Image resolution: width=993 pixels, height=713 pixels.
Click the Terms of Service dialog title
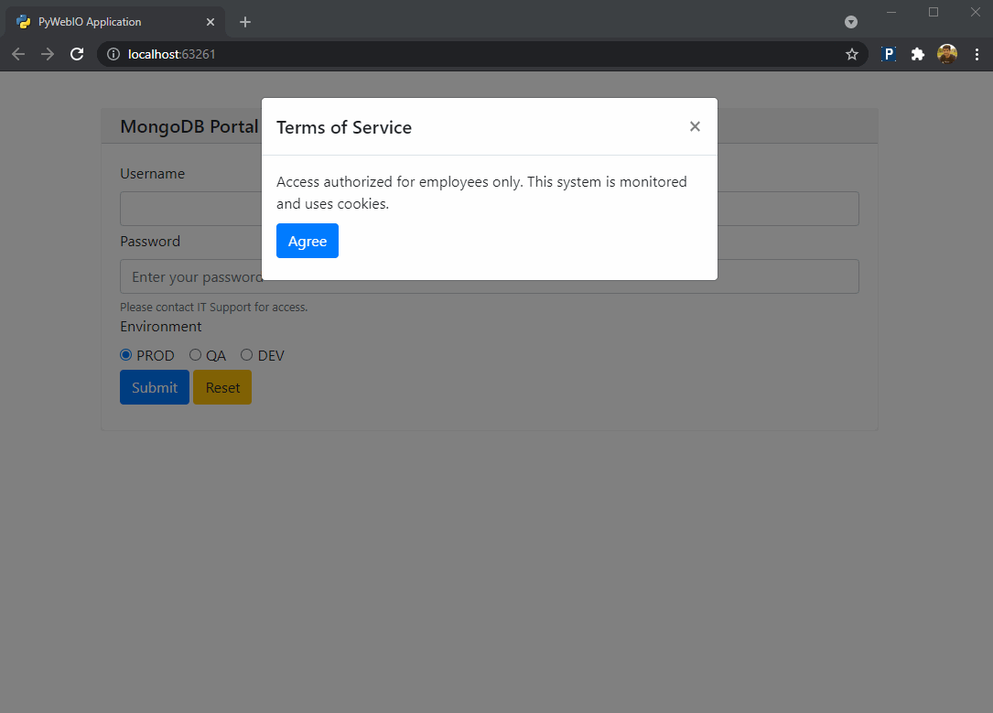(344, 127)
